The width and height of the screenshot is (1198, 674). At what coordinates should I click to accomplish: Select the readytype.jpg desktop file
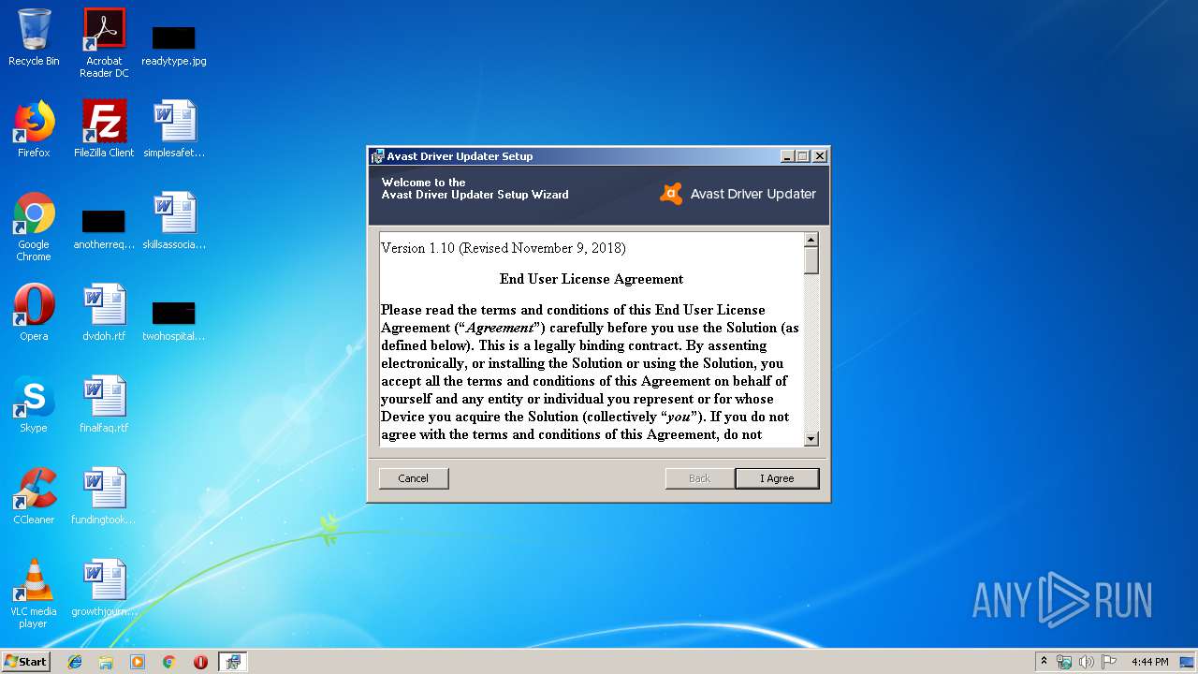[174, 43]
